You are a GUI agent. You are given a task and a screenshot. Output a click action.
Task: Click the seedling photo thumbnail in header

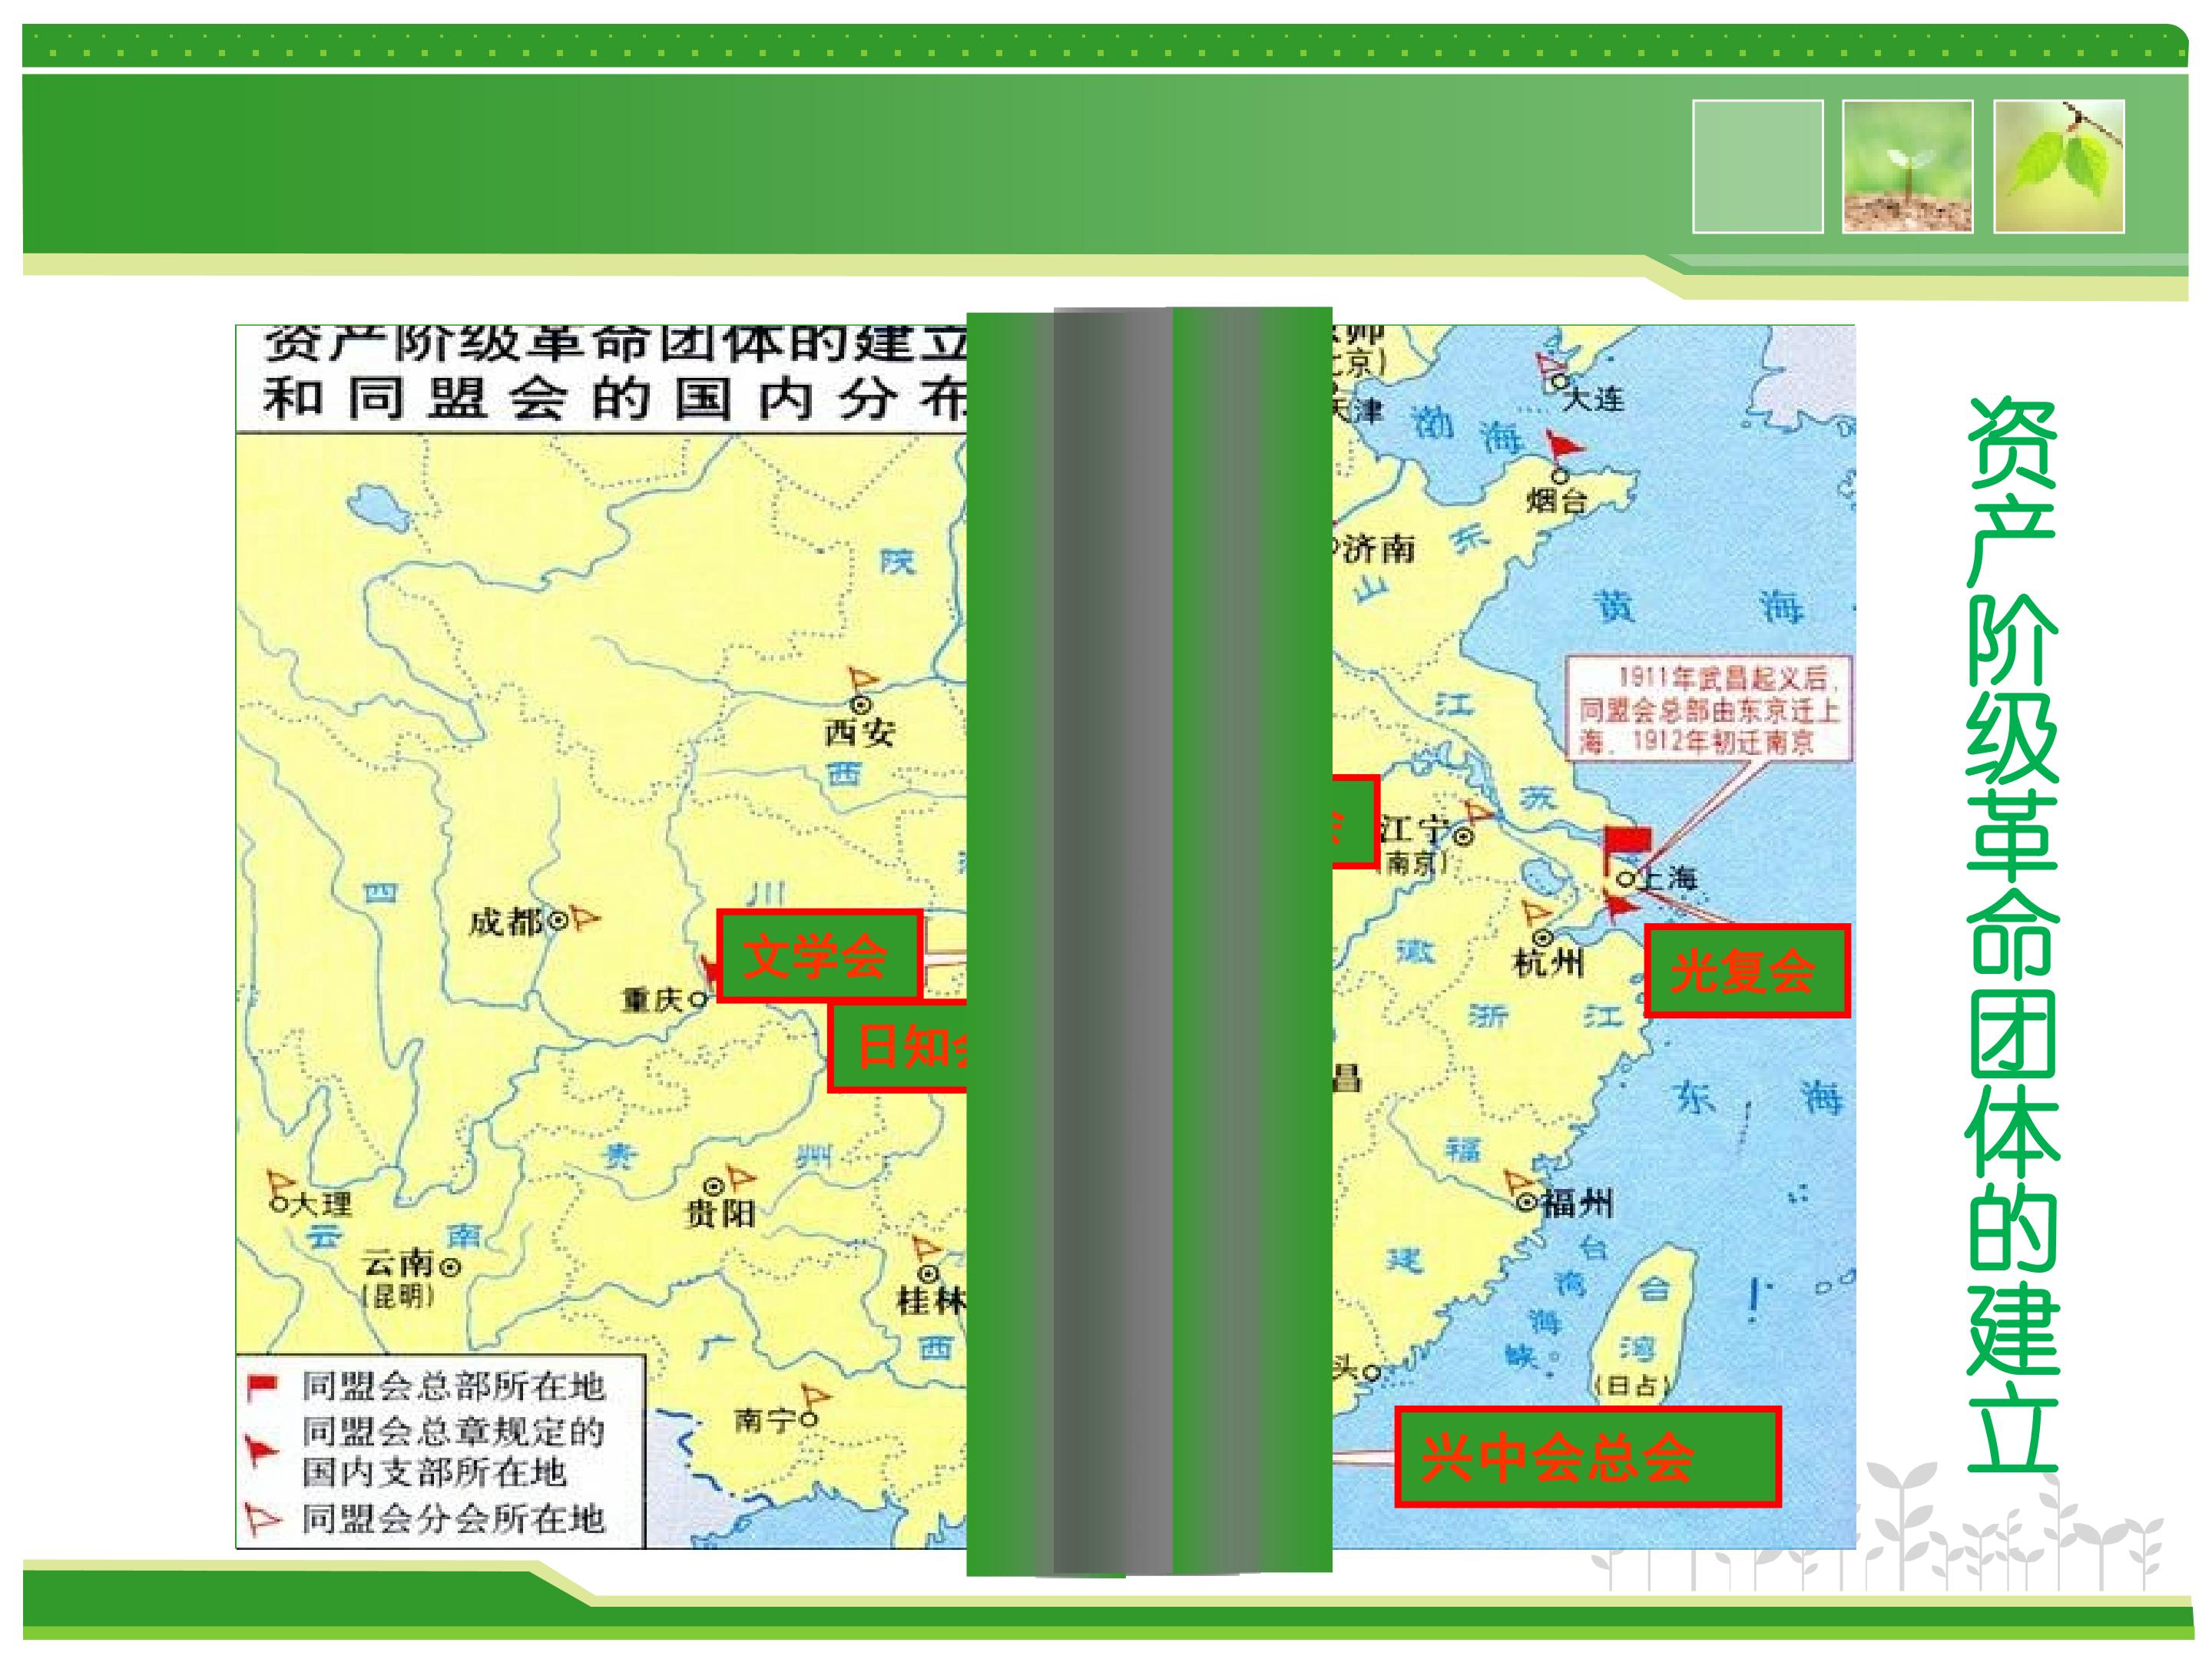tap(1907, 166)
